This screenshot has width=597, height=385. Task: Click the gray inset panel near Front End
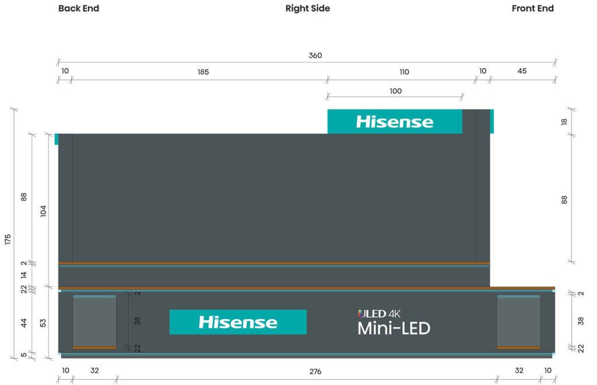(518, 321)
